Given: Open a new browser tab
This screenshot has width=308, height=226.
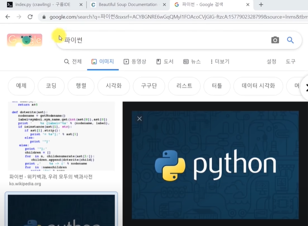Looking at the screenshot, I should (x=261, y=5).
